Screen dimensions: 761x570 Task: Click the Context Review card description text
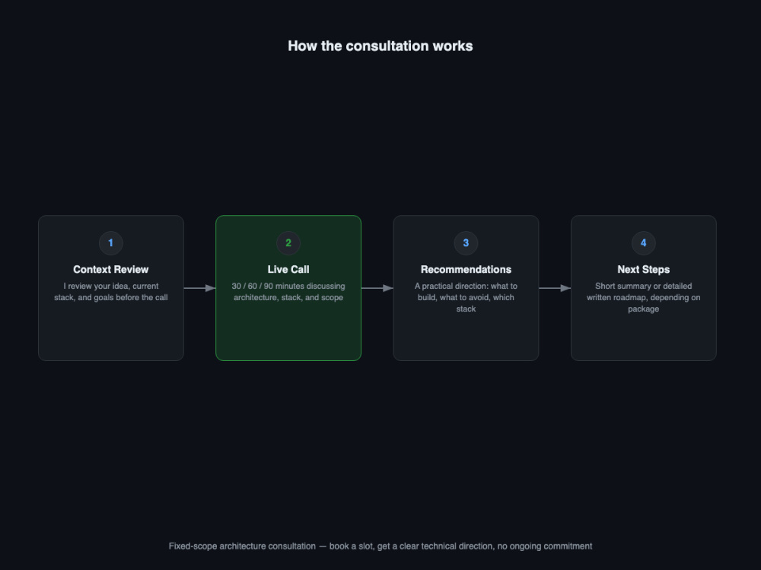pos(110,292)
